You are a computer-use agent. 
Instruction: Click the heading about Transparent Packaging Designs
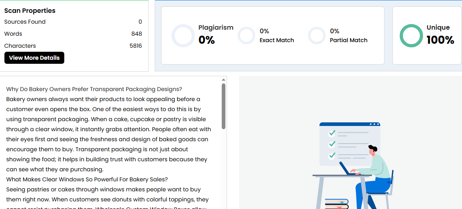coord(94,89)
